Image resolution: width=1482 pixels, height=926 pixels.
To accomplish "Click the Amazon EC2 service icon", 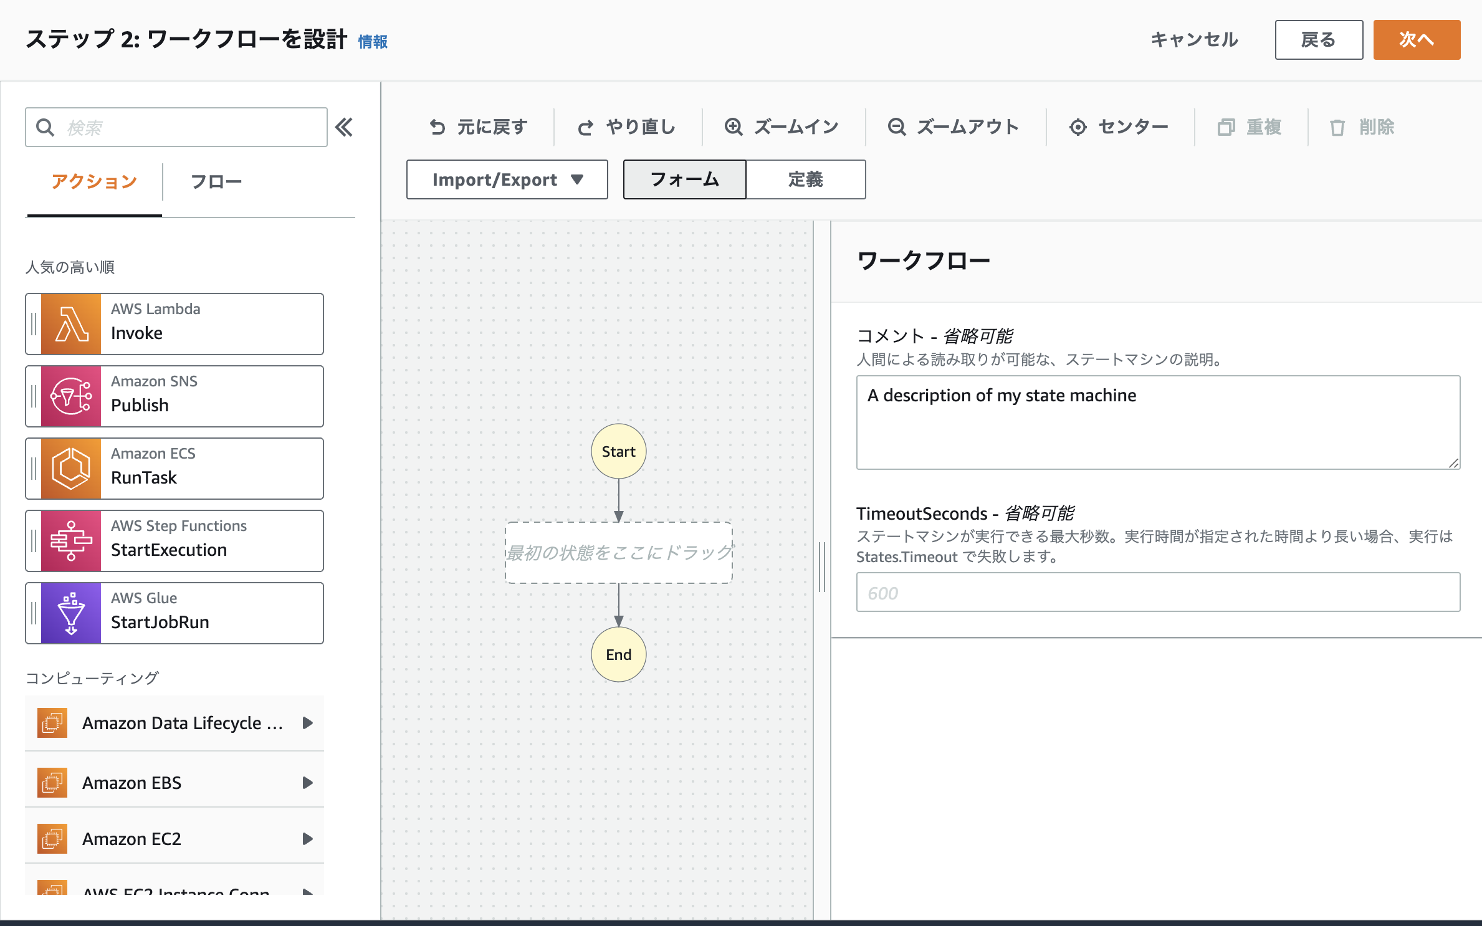I will pyautogui.click(x=52, y=839).
